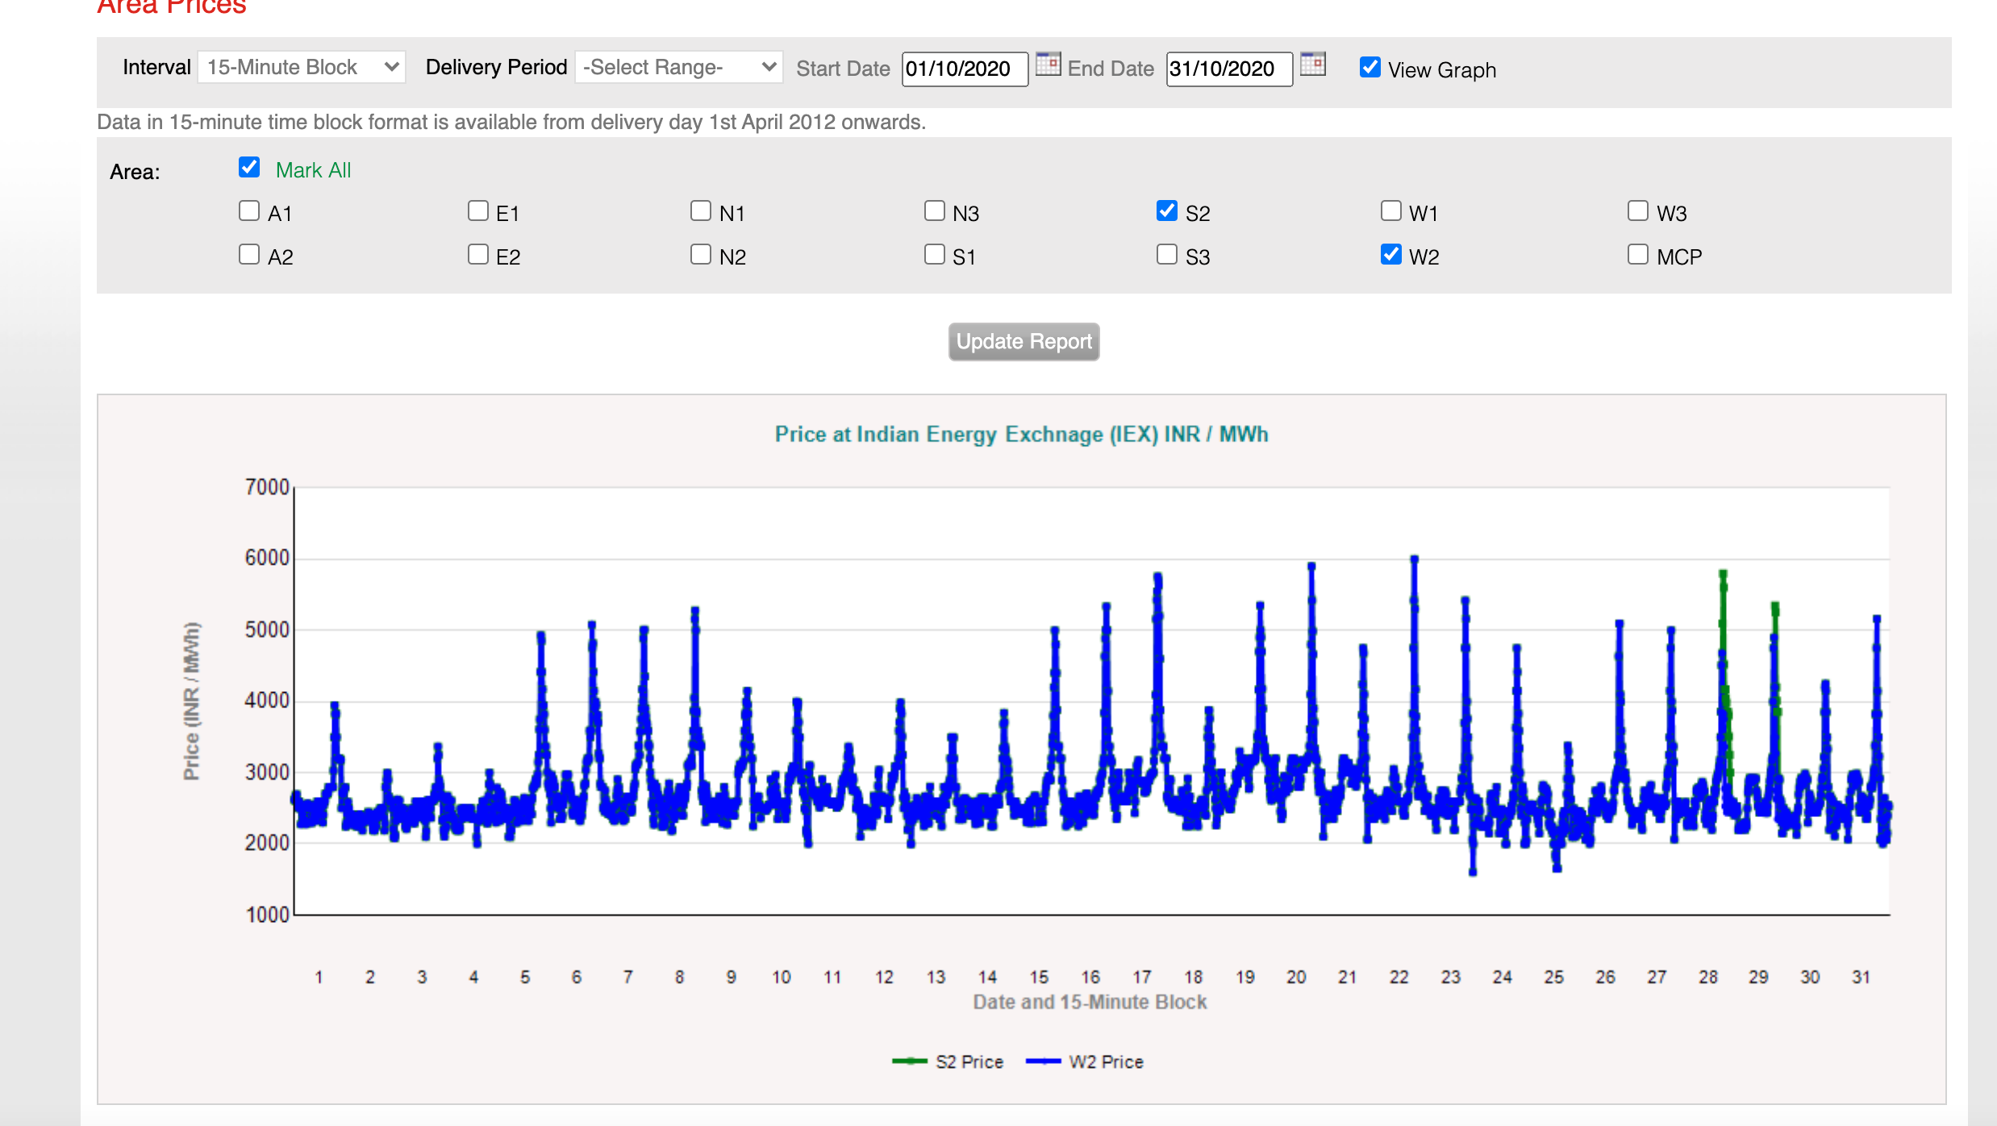Click the 'Date and 15-Minute Block' axis title
The image size is (1997, 1126).
coord(1090,1002)
